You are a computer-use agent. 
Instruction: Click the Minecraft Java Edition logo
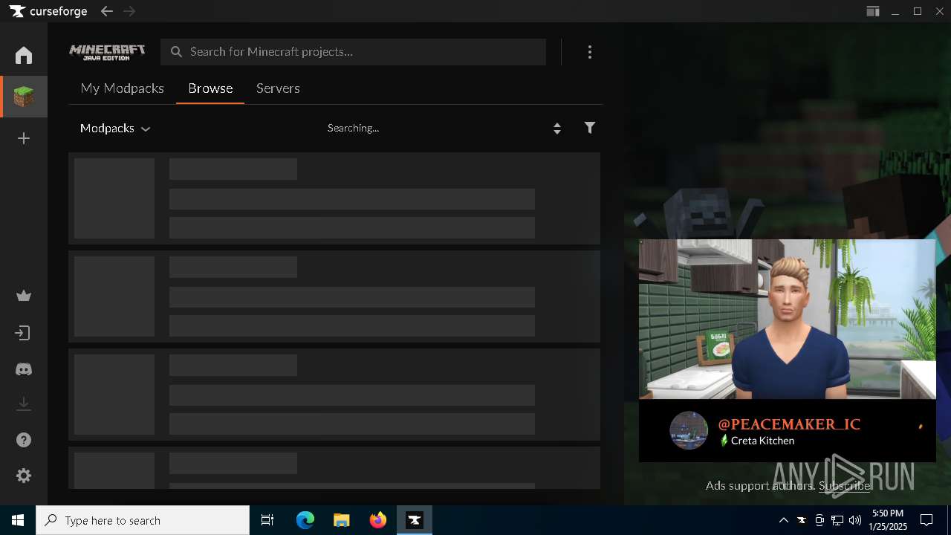(x=107, y=52)
